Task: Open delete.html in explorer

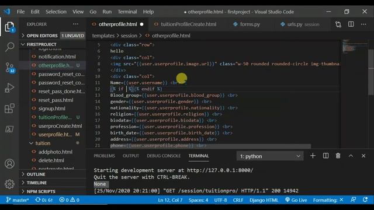Action: pos(51,160)
